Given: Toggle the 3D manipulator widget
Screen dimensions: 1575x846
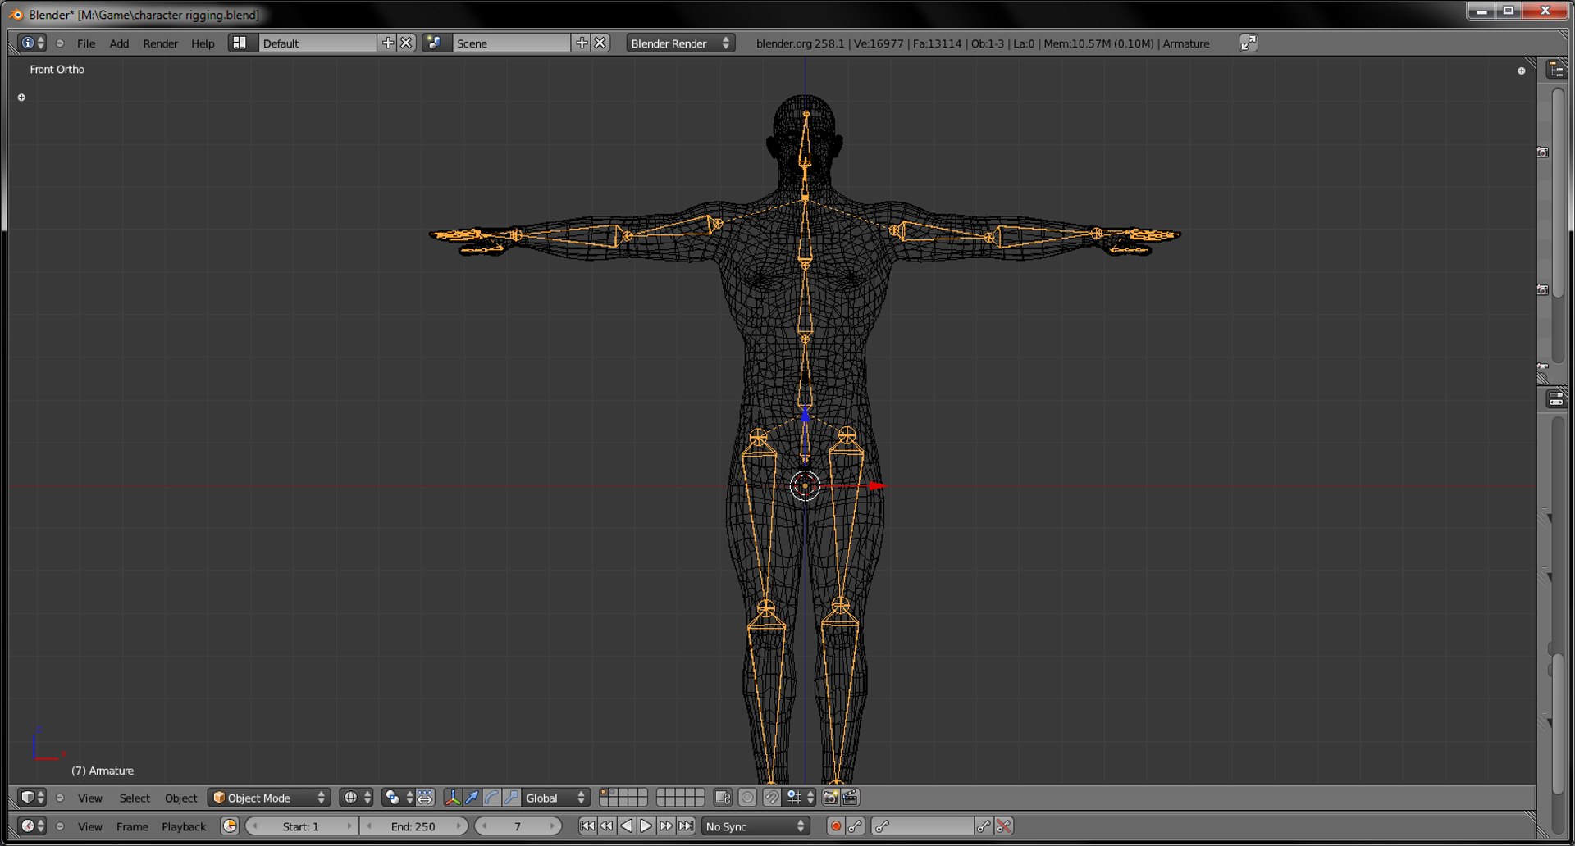Looking at the screenshot, I should 452,798.
